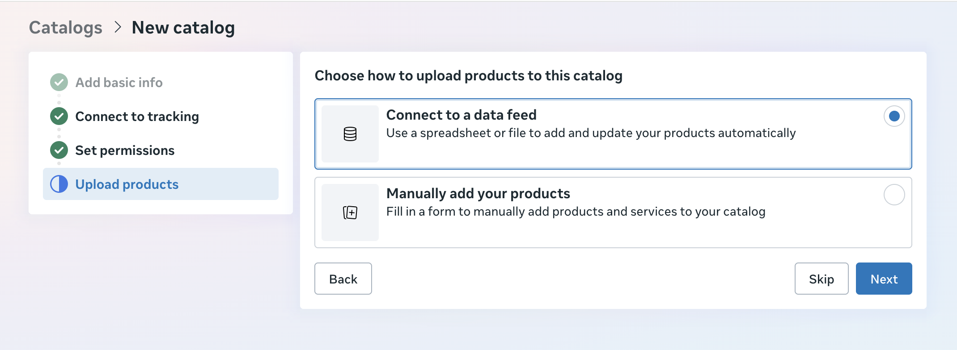957x350 pixels.
Task: Click the green checkmark beside Set permissions
Action: click(59, 150)
